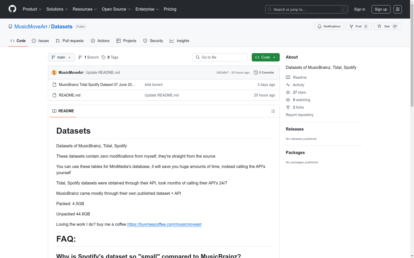Open the README outline list icon
Screen dimensions: 414x258
[273, 111]
